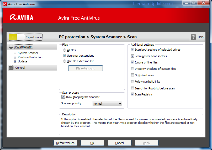The height and width of the screenshot is (150, 212).
Task: Click the Default values button
Action: 65,143
